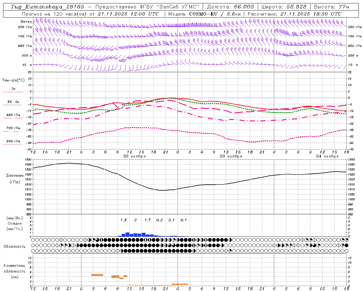Select the elevation text Высота: 77м

pos(332,7)
